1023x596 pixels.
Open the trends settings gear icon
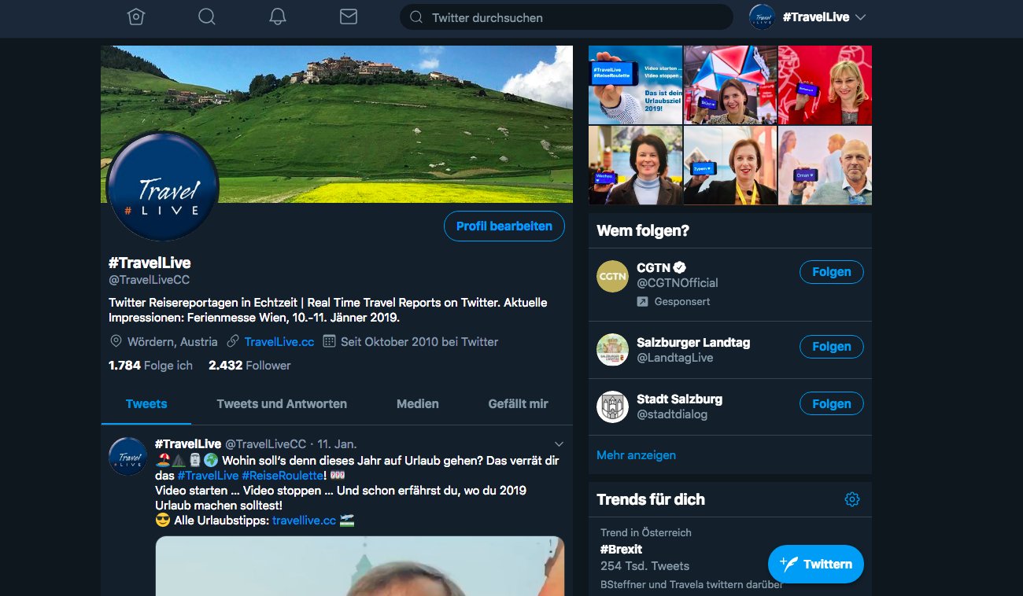852,499
